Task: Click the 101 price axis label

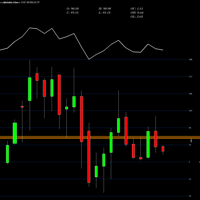Action: [190, 111]
